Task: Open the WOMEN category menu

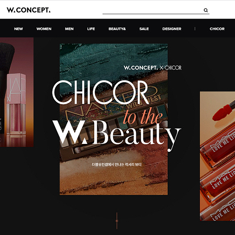Action: click(x=44, y=29)
